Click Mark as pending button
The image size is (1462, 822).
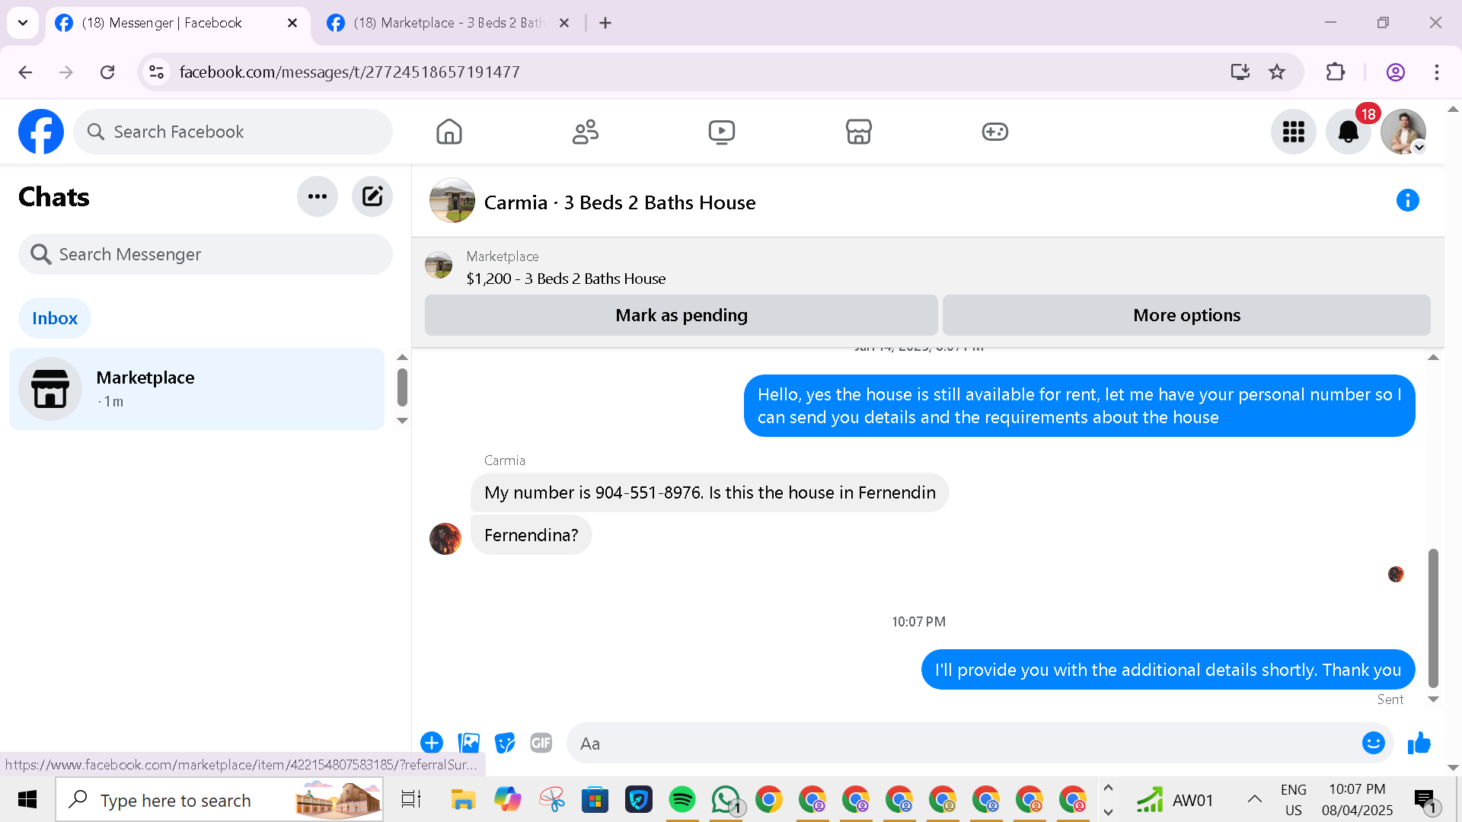(x=681, y=315)
